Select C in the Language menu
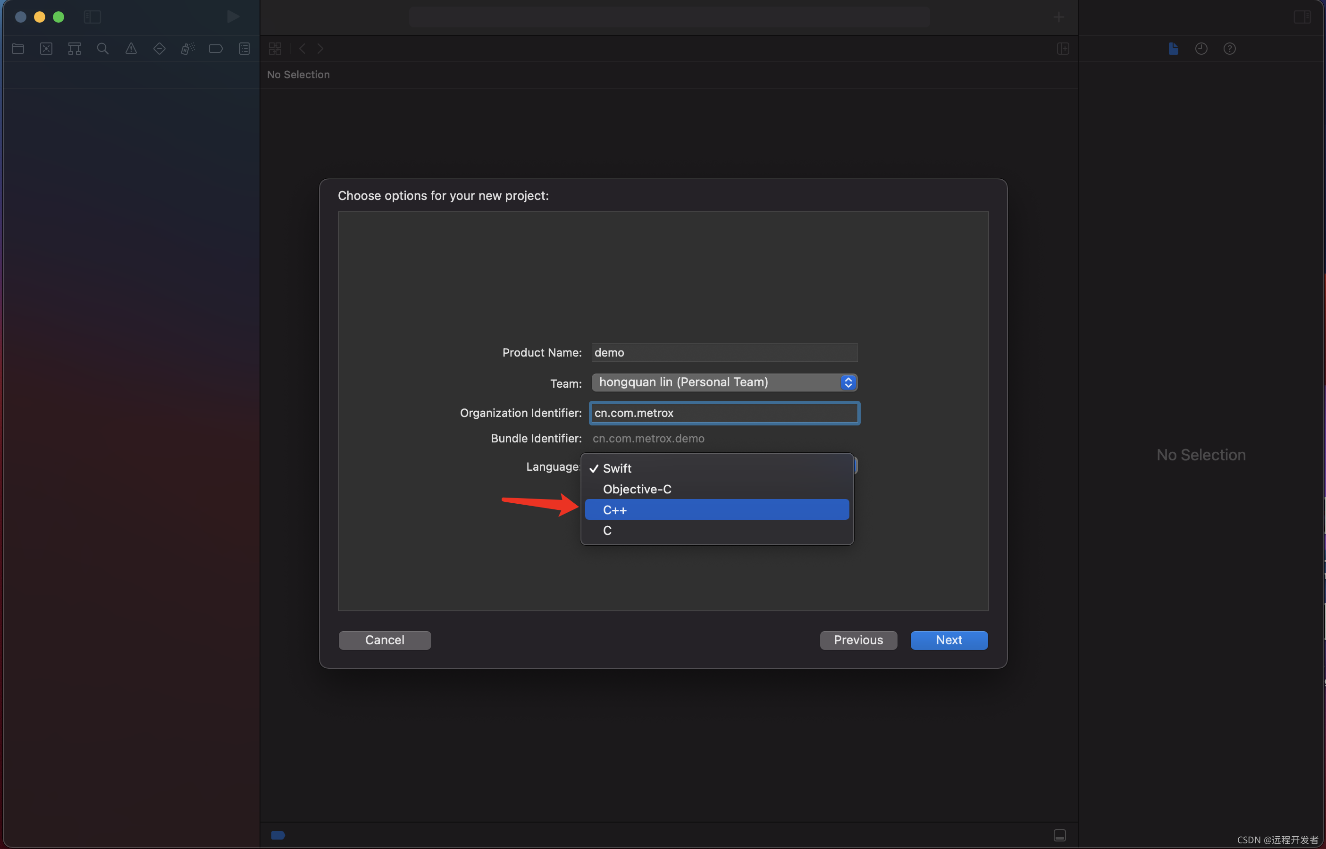The height and width of the screenshot is (849, 1326). [716, 530]
